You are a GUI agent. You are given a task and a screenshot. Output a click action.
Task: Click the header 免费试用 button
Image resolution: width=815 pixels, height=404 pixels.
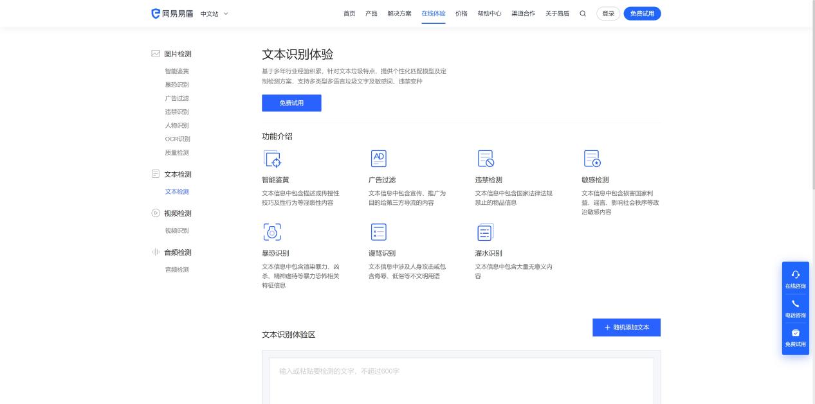pos(642,13)
